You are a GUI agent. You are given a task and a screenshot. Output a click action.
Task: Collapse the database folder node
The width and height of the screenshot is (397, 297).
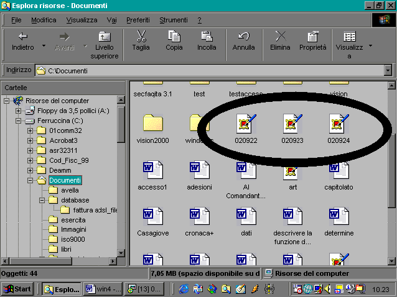[x=42, y=201]
